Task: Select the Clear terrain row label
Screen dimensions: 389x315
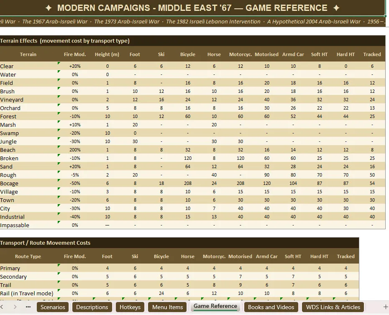Action: [x=29, y=66]
